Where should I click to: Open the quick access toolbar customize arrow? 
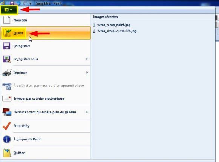pyautogui.click(x=31, y=3)
